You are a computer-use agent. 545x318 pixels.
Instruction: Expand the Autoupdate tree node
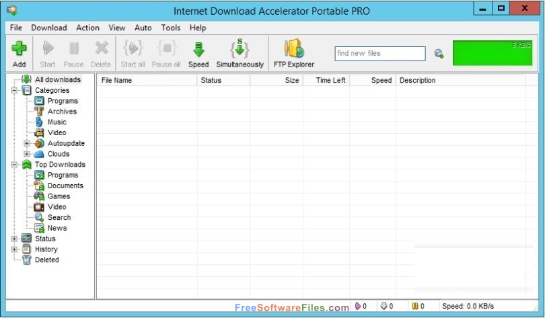coord(27,143)
